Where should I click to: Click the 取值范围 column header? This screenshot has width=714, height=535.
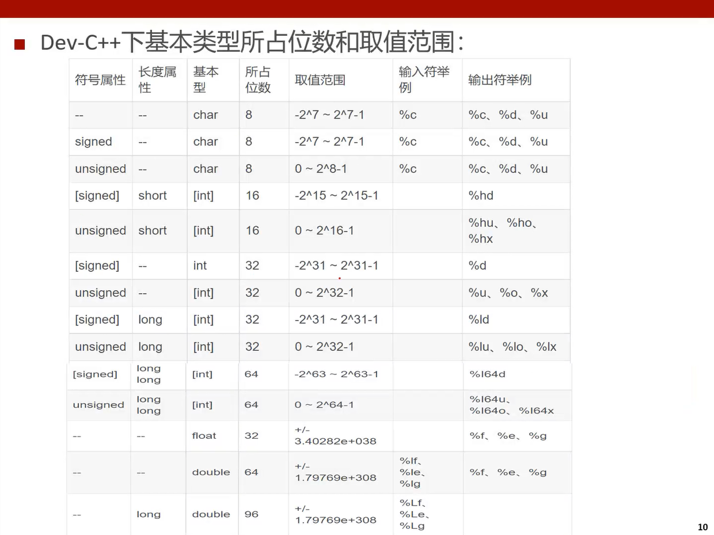coord(320,80)
